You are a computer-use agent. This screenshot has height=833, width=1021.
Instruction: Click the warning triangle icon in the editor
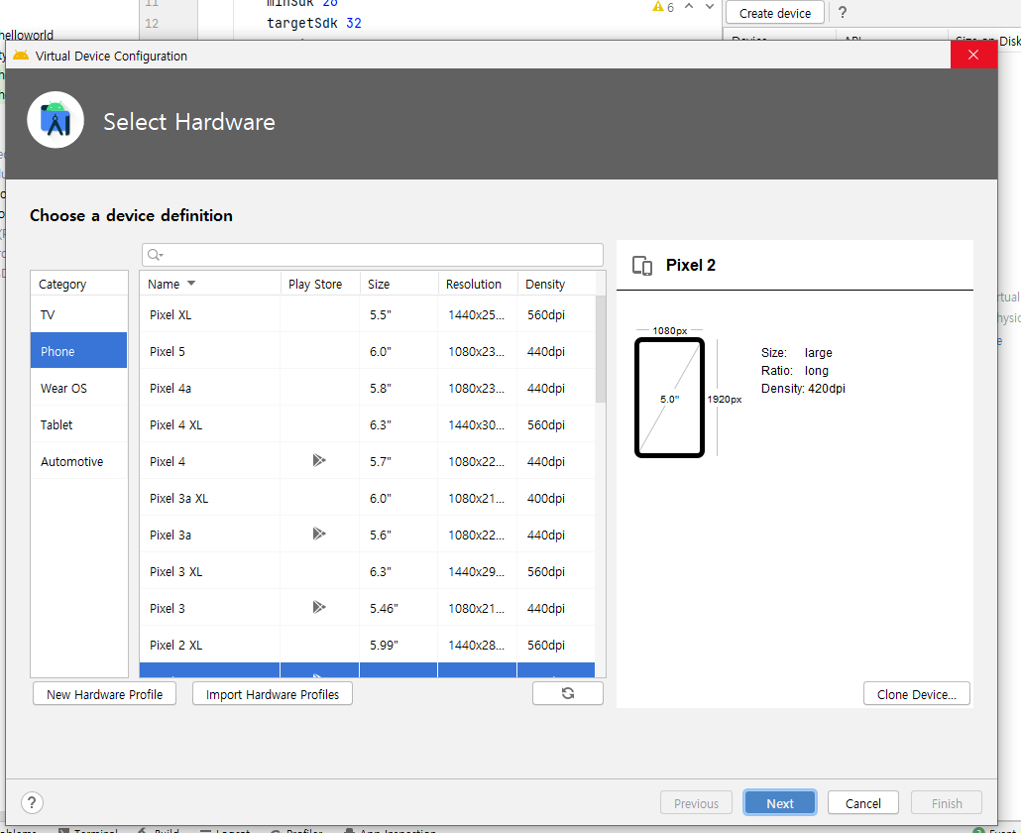[657, 7]
